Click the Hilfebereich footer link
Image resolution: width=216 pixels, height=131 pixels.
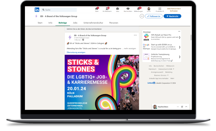click(x=170, y=66)
